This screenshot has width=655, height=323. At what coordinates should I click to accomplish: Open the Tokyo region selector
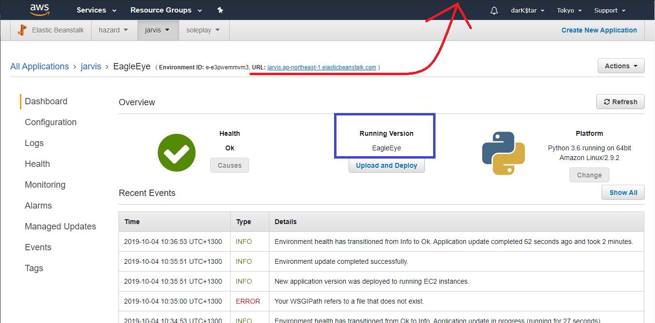tap(569, 10)
